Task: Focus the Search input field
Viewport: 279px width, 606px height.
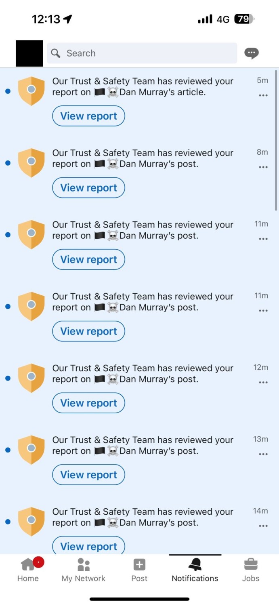Action: 142,53
